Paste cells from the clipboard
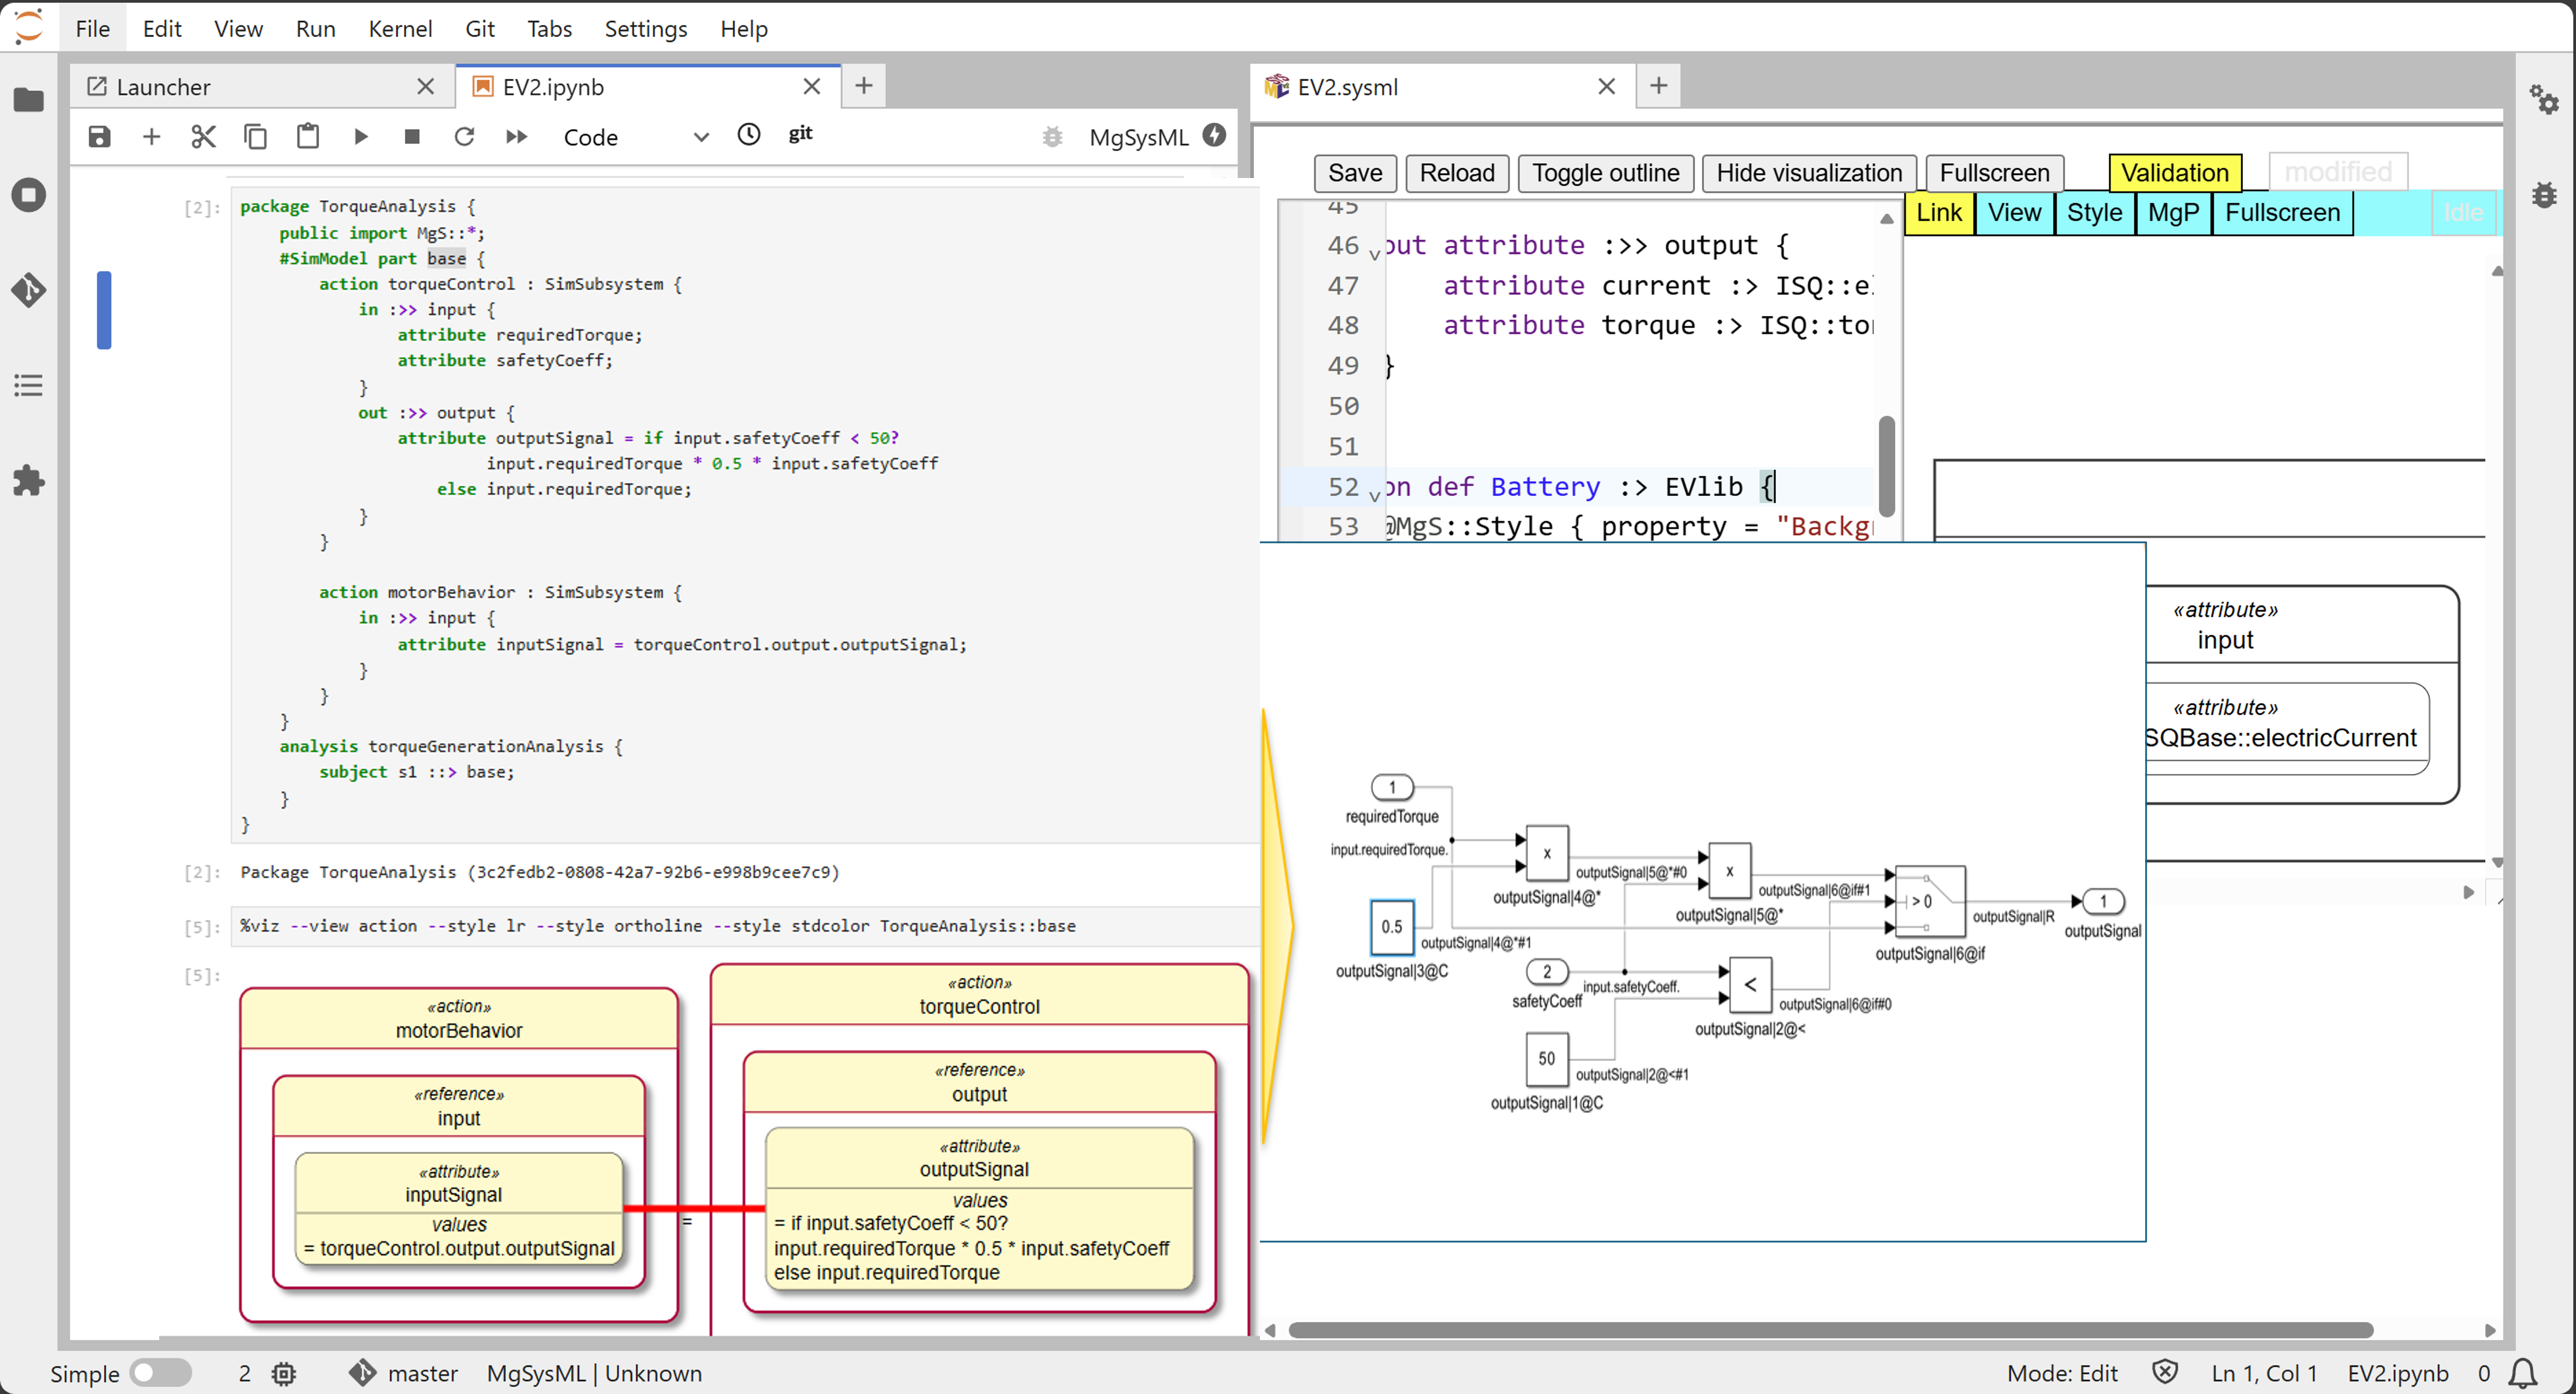This screenshot has height=1394, width=2576. [307, 136]
